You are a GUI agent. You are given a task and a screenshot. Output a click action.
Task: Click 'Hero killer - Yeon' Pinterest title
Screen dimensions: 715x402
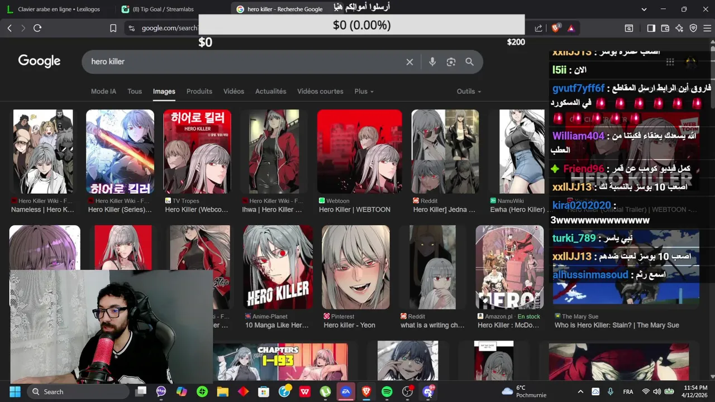[350, 325]
